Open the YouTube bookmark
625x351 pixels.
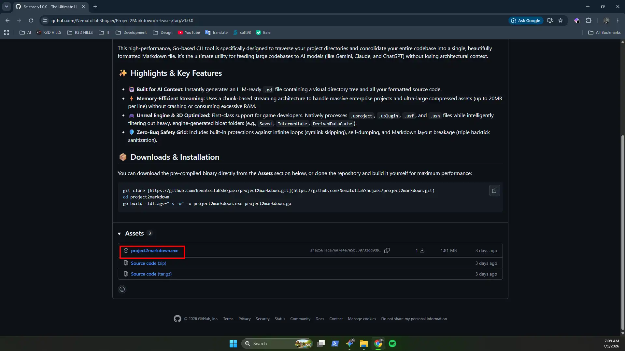tap(189, 33)
